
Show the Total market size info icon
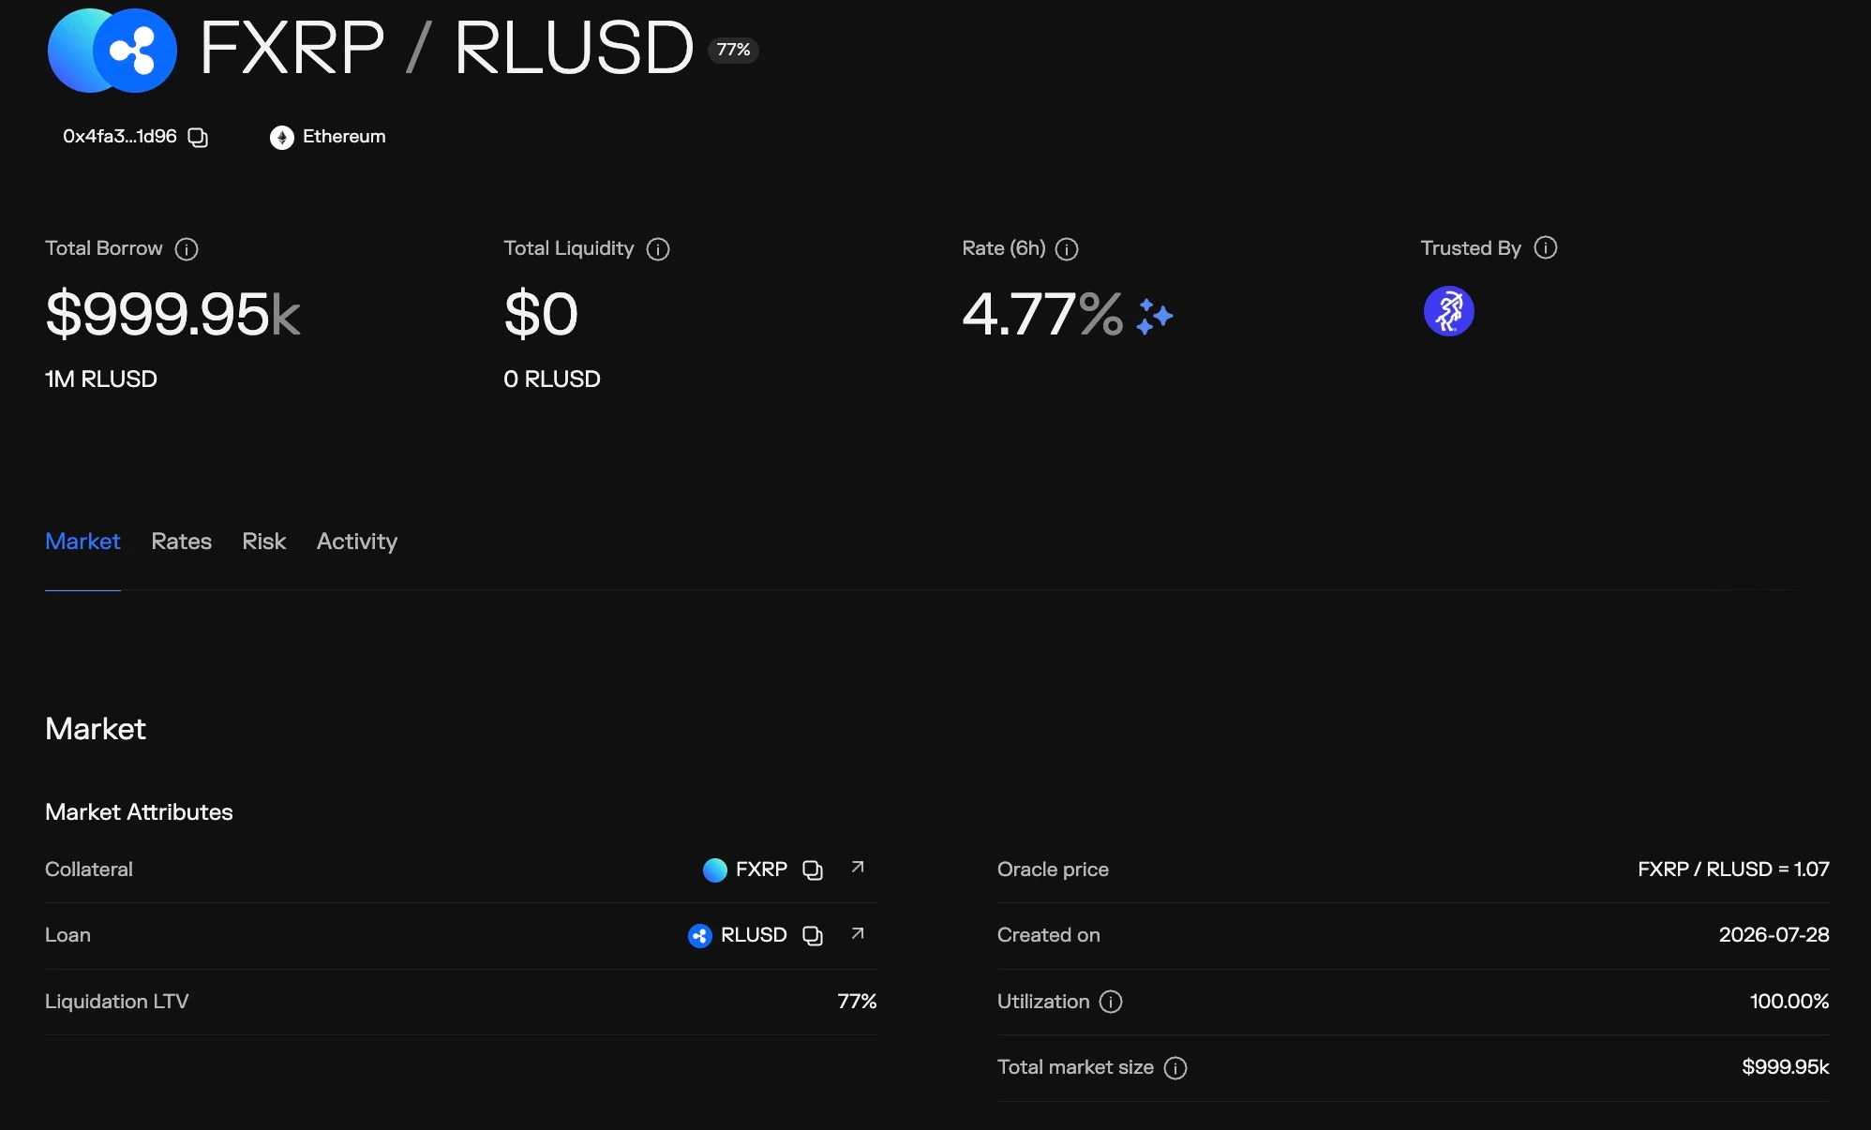pos(1175,1068)
